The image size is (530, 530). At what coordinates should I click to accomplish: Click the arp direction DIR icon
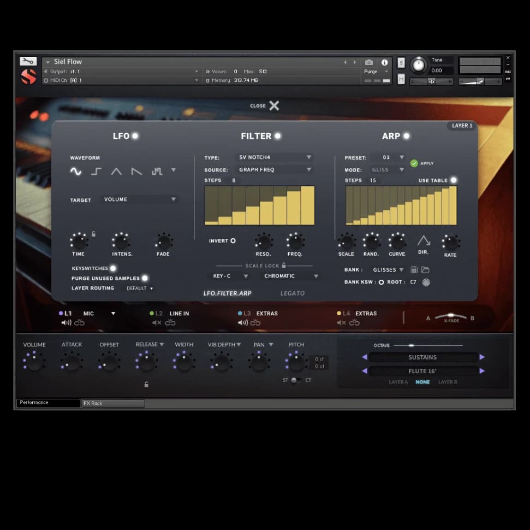[424, 242]
